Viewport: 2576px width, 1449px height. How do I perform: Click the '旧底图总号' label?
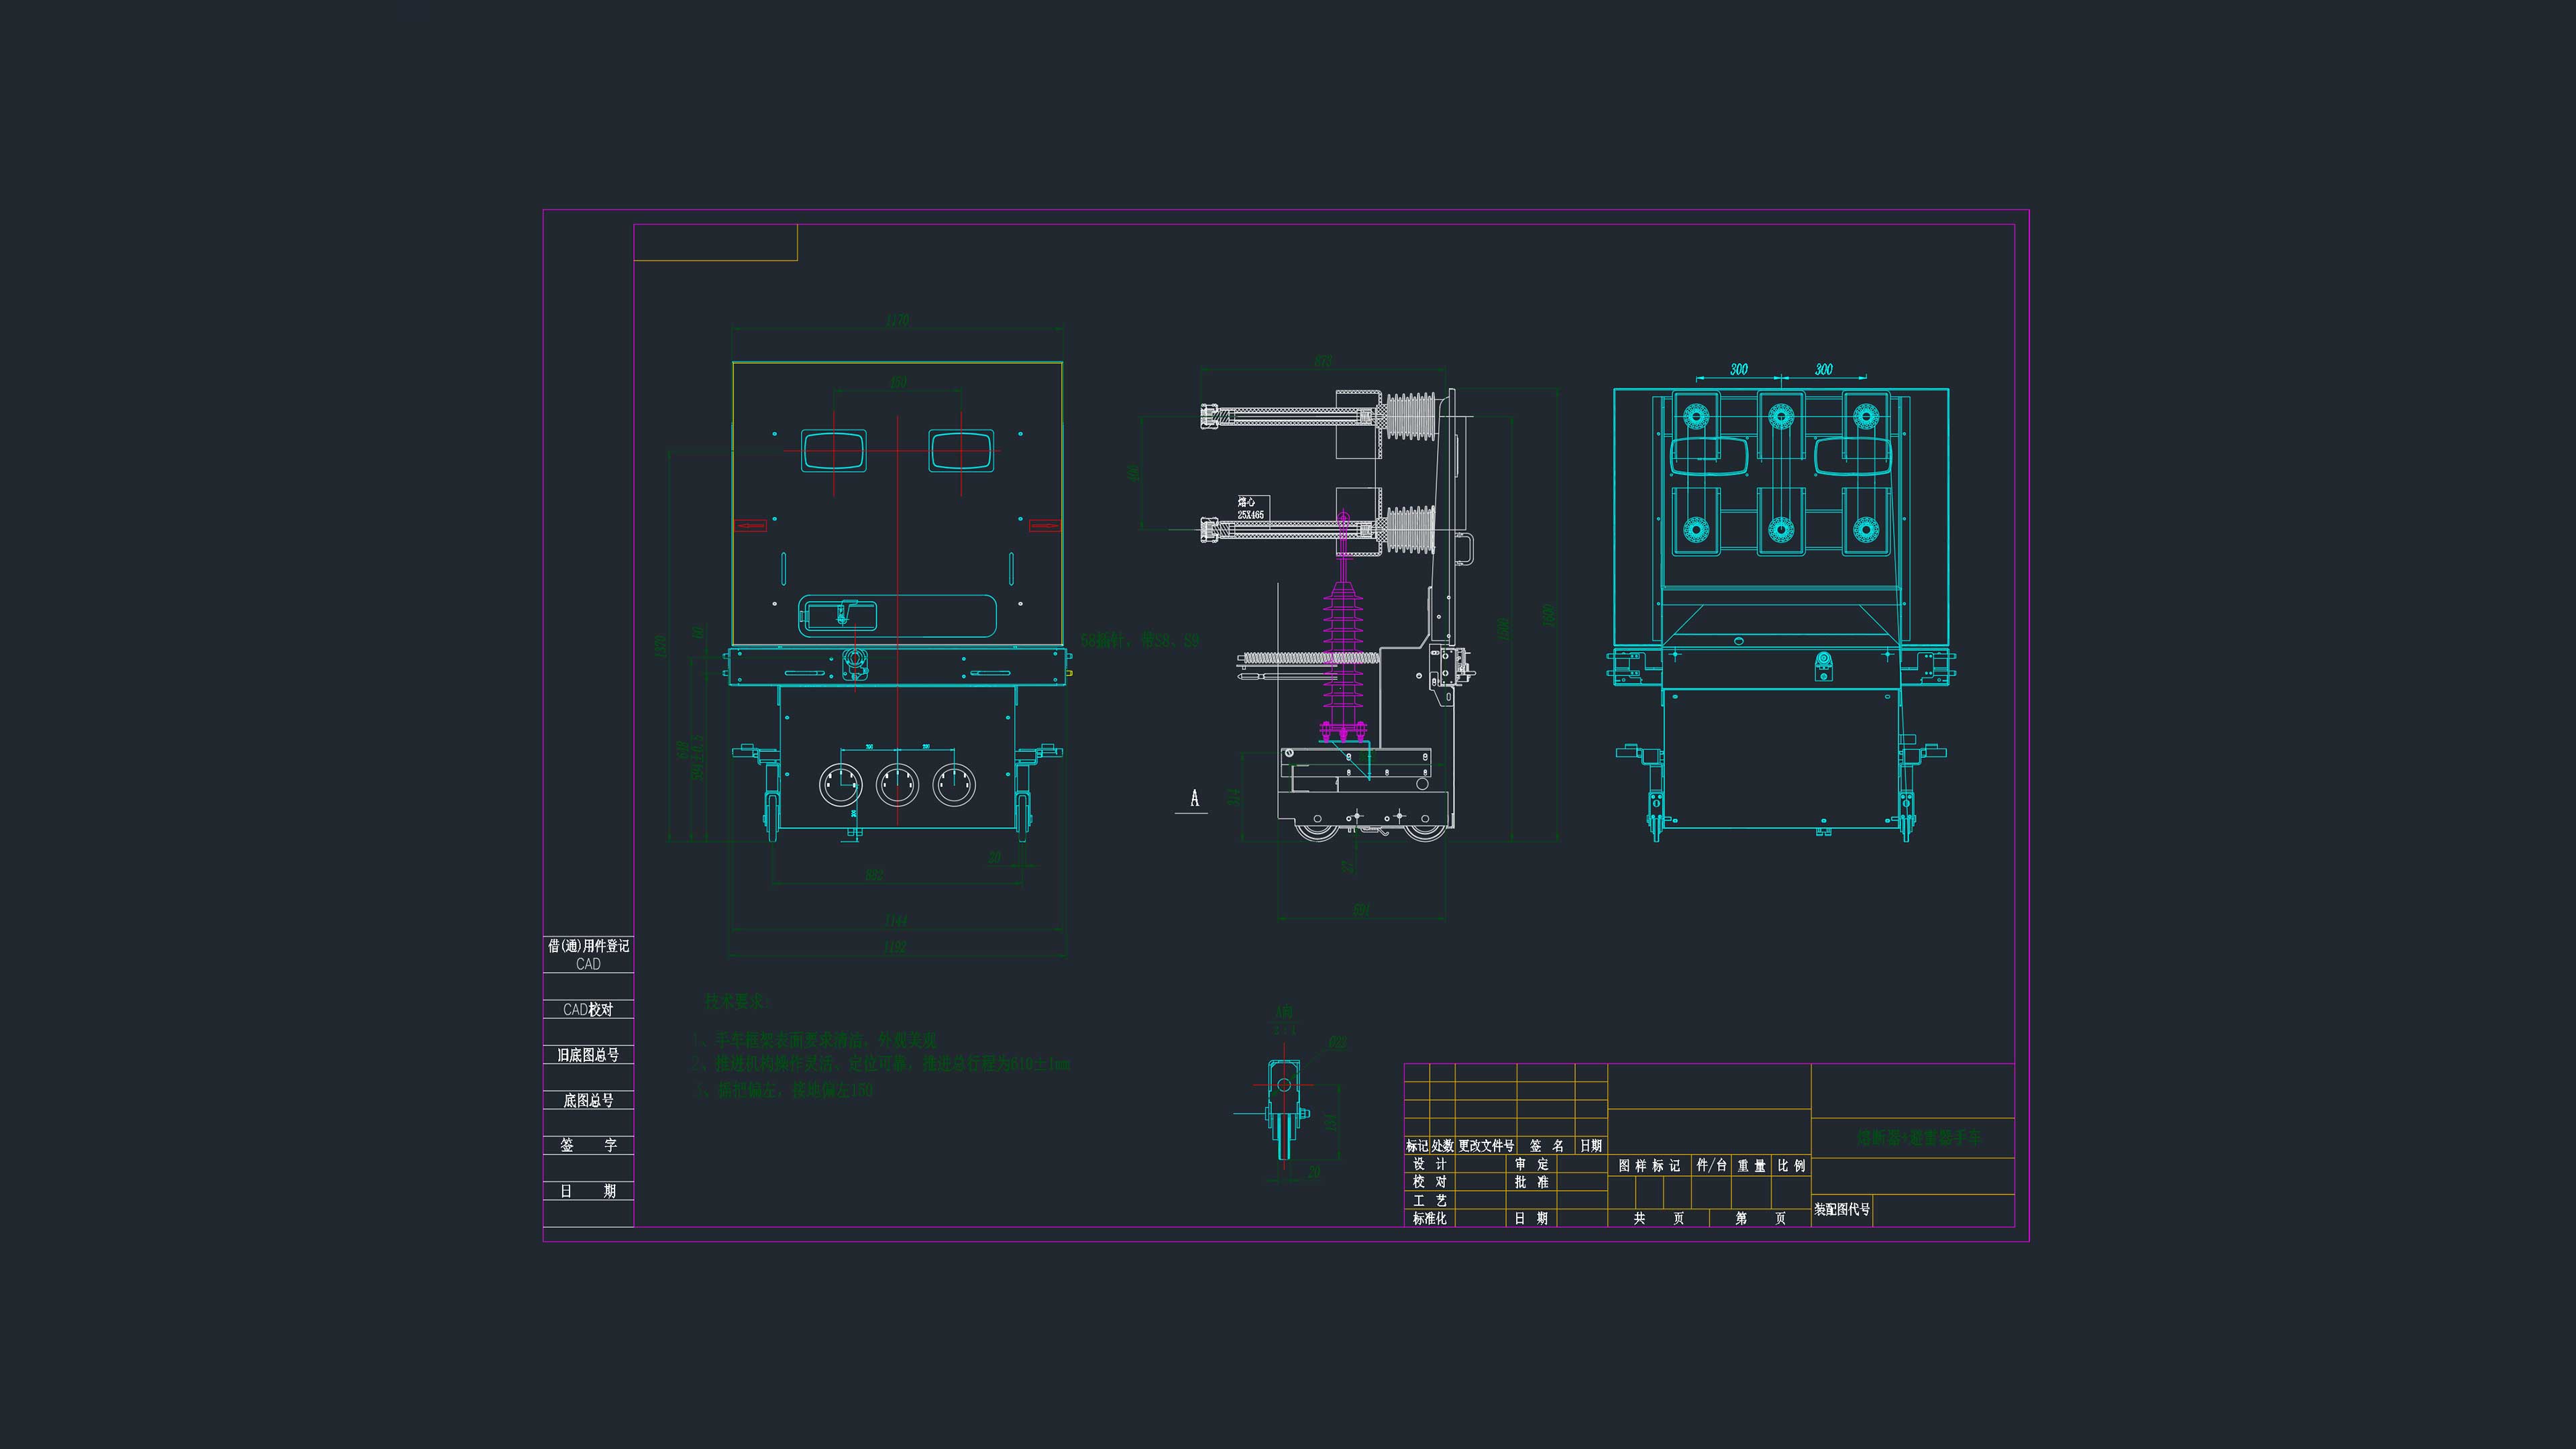point(588,1055)
